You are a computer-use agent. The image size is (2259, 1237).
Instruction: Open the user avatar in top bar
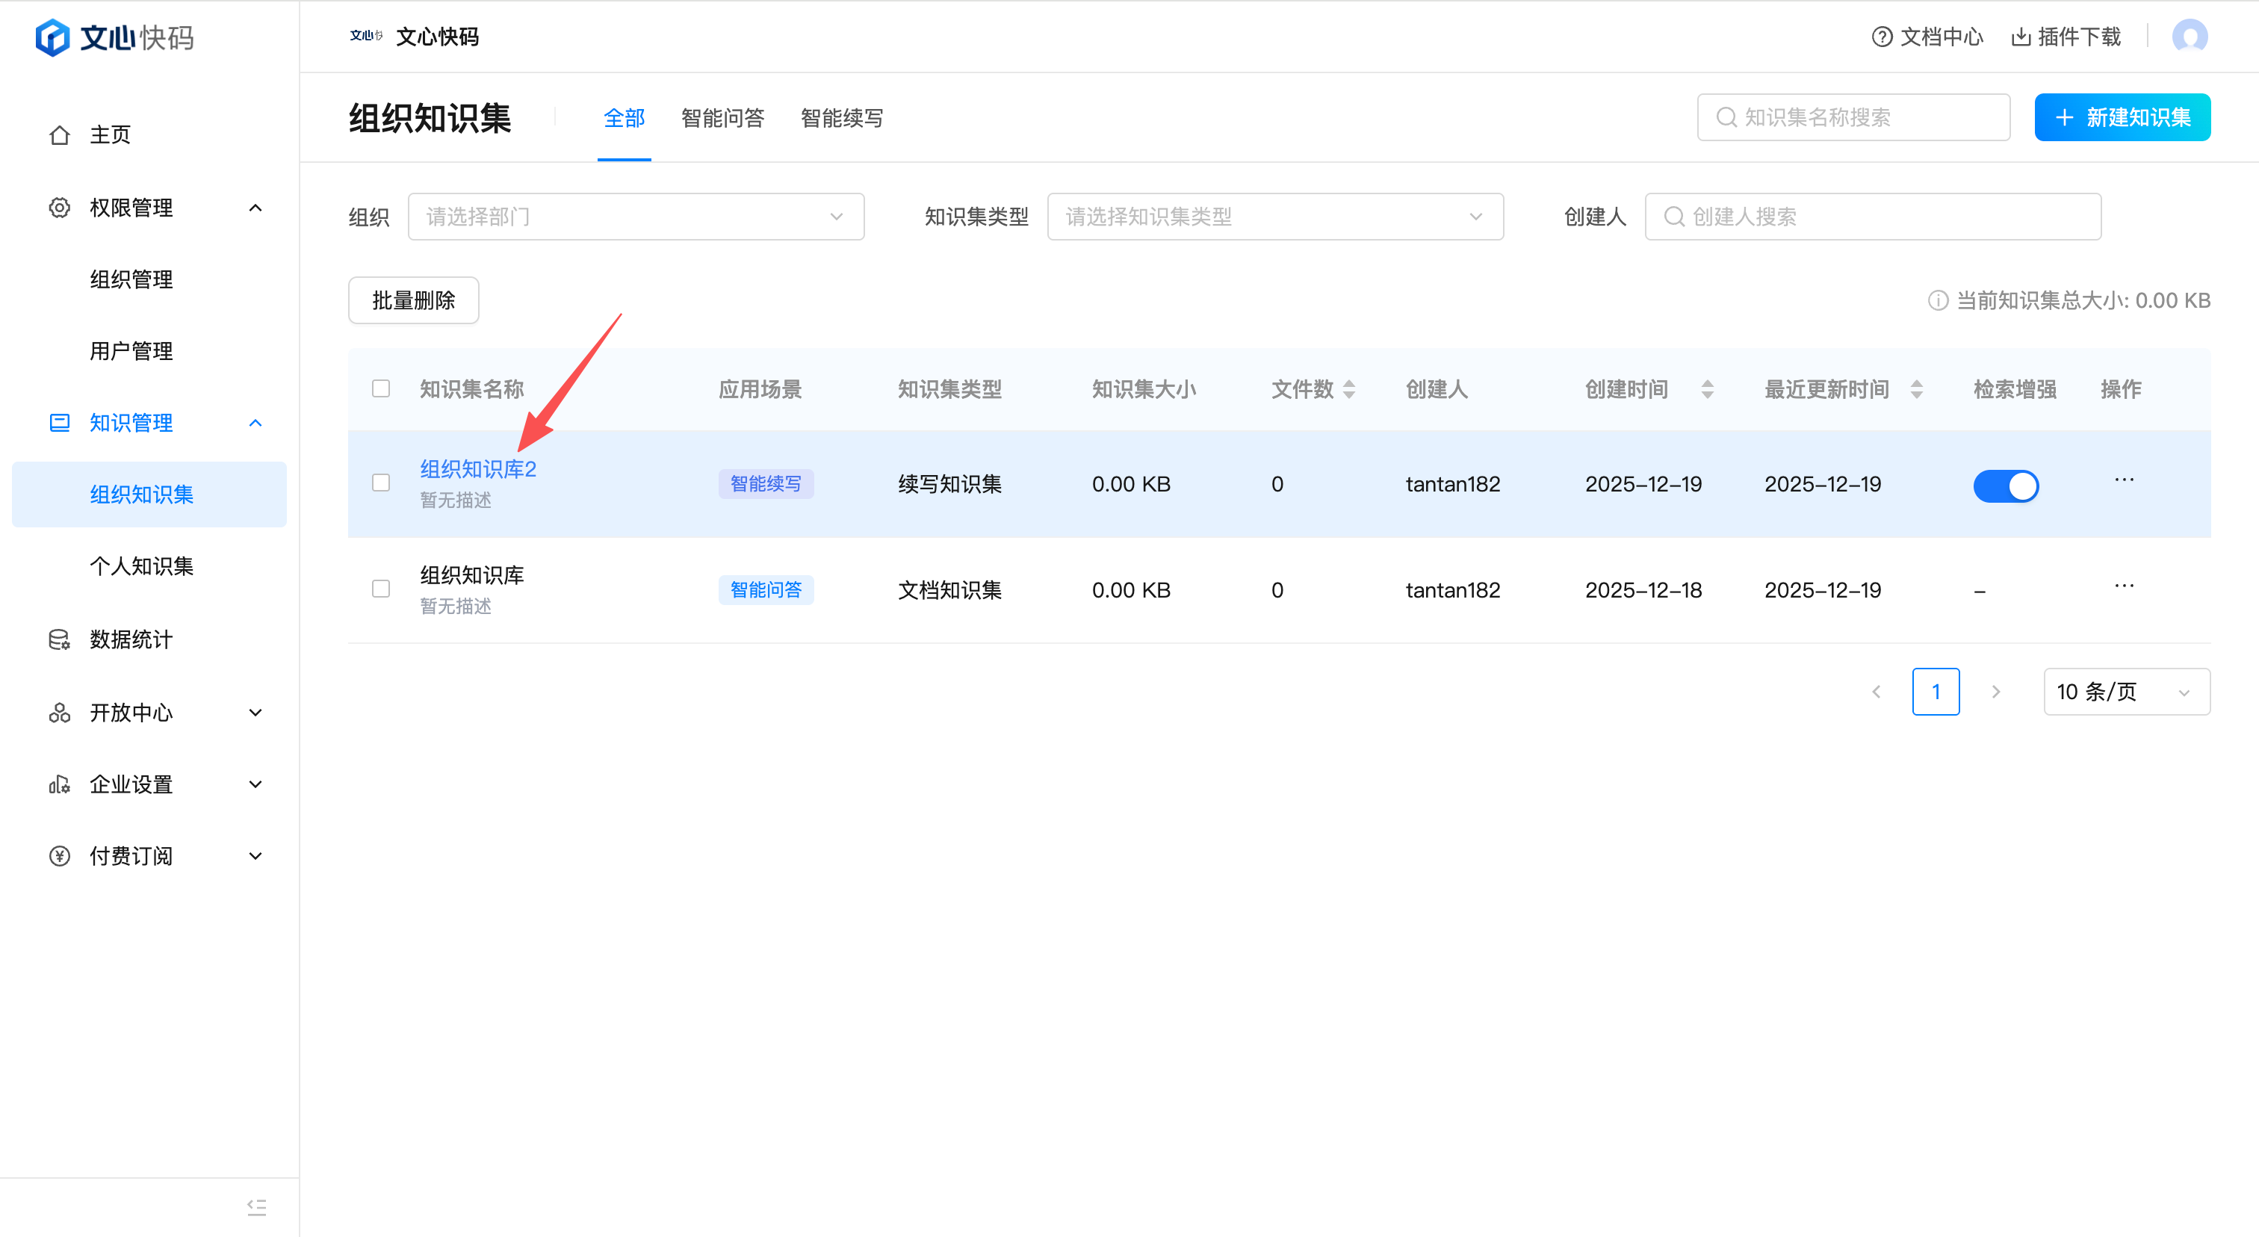point(2189,37)
